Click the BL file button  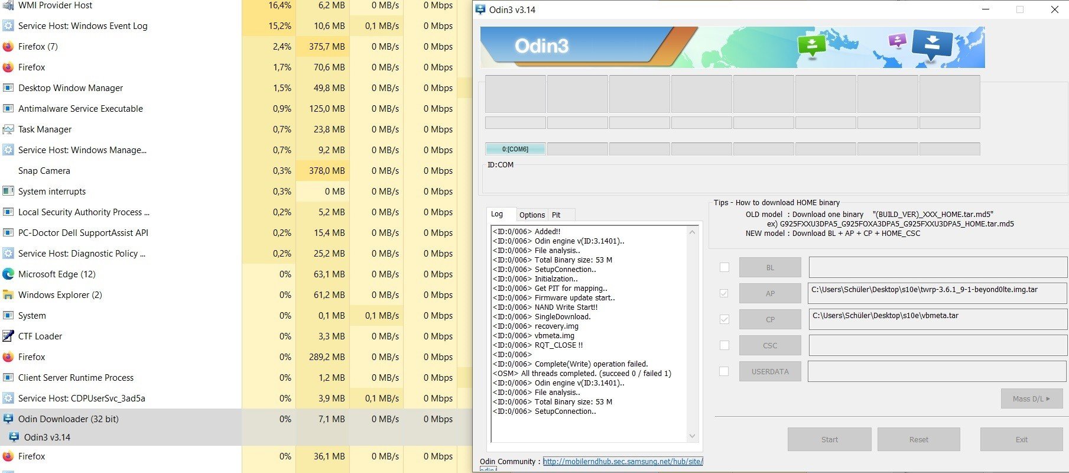[770, 267]
